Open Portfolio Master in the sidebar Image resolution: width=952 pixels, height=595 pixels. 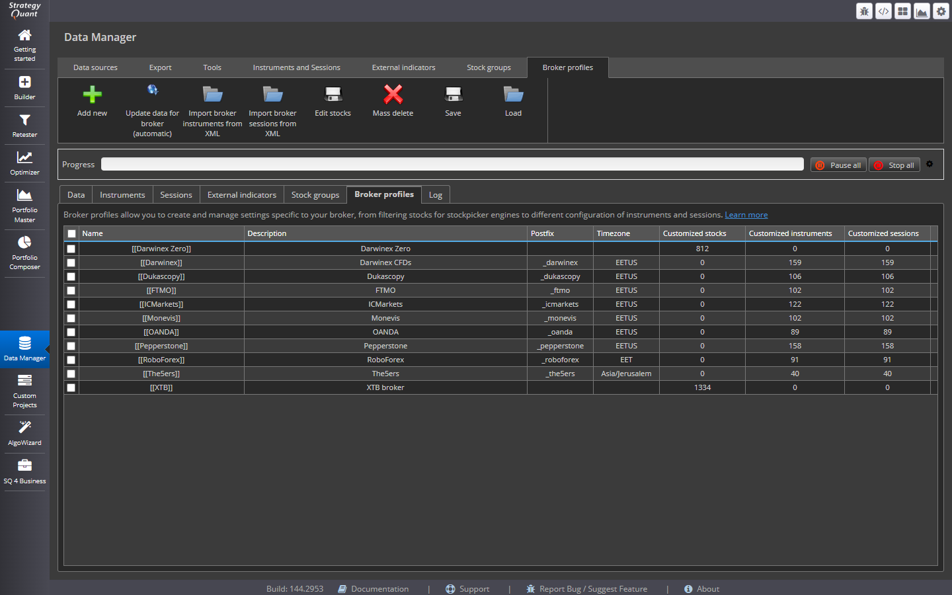pos(24,206)
